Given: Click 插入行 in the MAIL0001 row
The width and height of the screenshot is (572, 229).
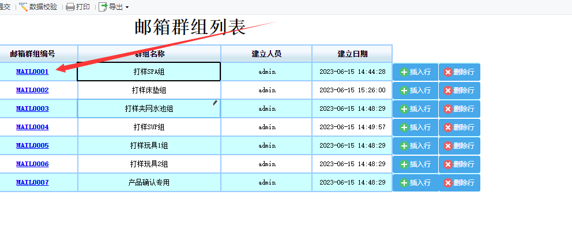Looking at the screenshot, I should click(415, 72).
